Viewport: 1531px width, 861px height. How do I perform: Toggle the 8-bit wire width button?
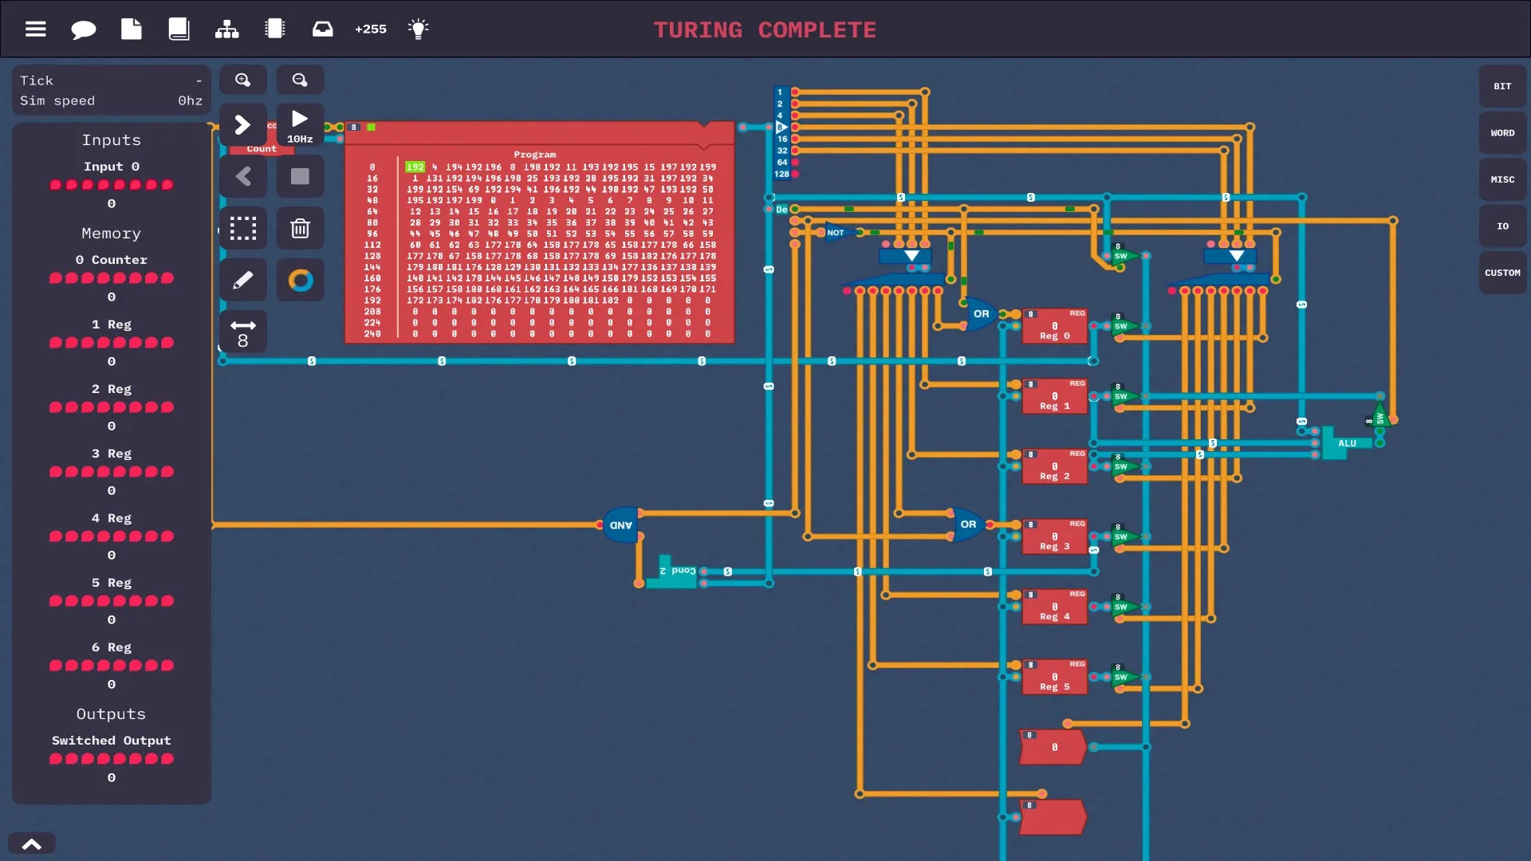(x=243, y=332)
